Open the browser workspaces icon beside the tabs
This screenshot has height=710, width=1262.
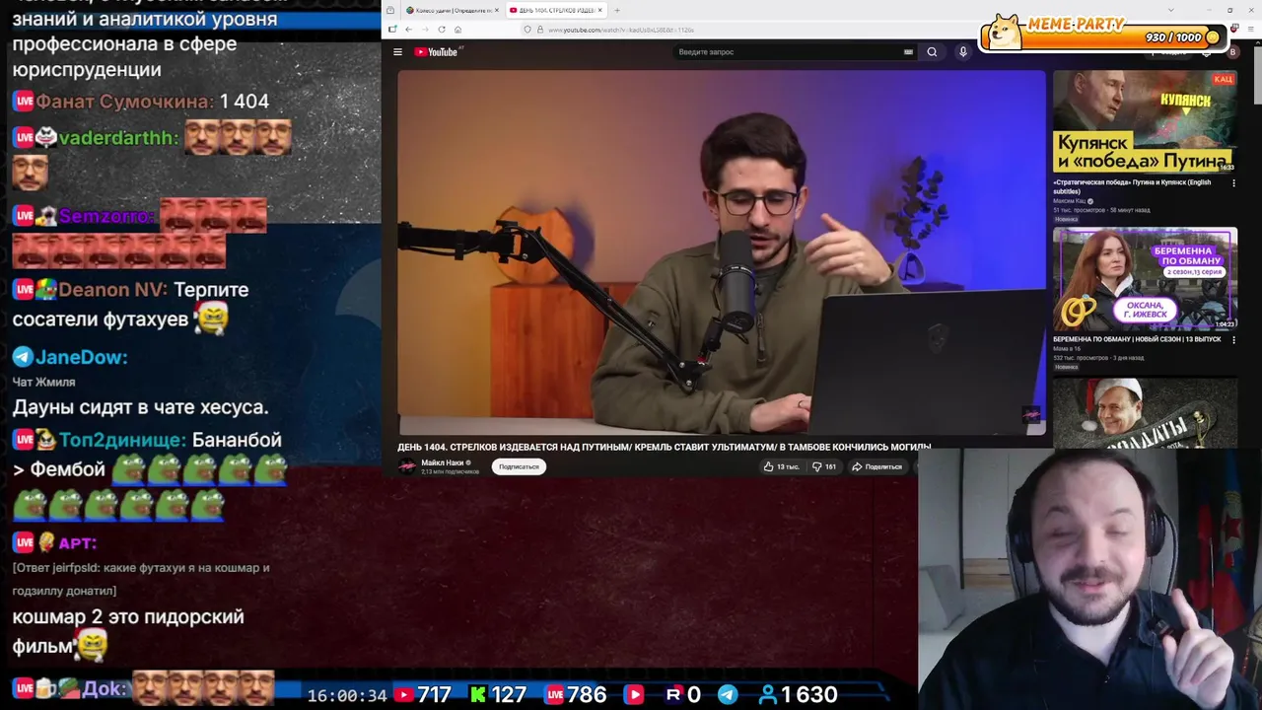click(390, 10)
